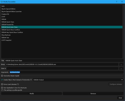The width and height of the screenshot is (125, 101).
Task: Select SSEEdit Quick Auto Clean entry
Action: click(x=62, y=27)
